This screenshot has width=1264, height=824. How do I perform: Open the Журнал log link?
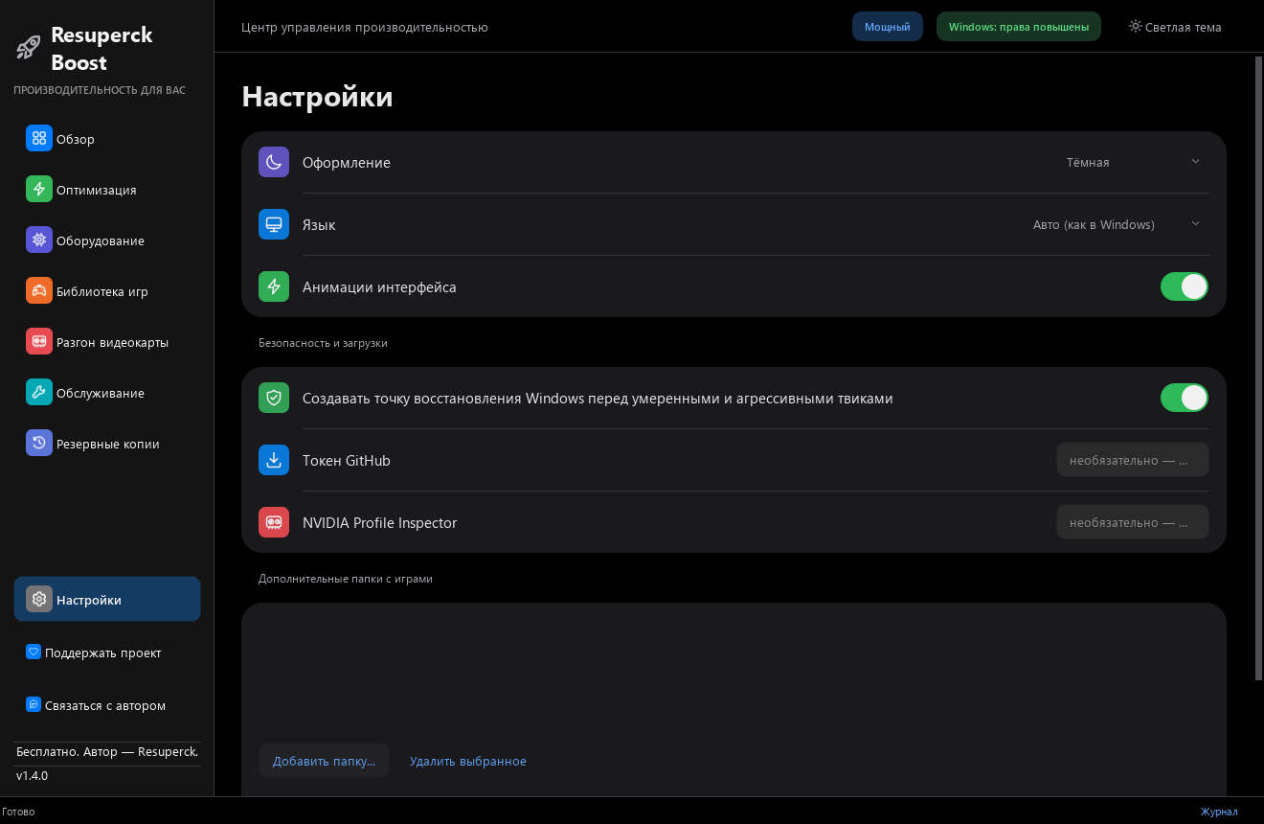[x=1219, y=812]
